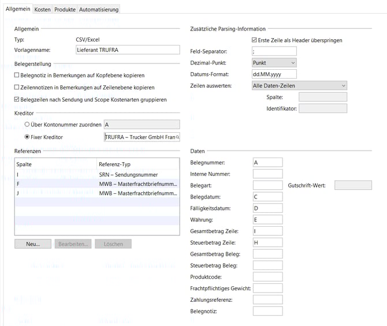The height and width of the screenshot is (326, 387).
Task: Focus the Feld-Separator field
Action: 274,51
